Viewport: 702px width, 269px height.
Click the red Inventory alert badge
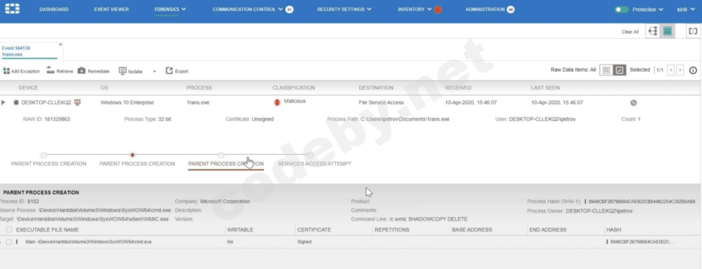click(438, 10)
